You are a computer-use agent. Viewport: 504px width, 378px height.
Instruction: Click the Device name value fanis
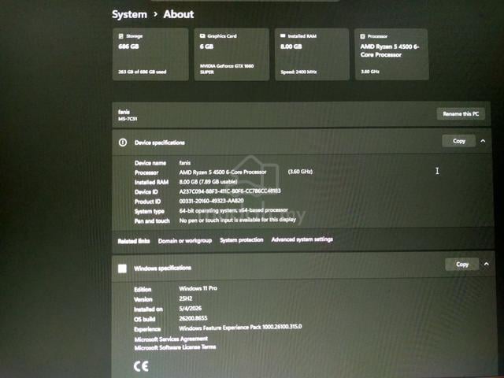(x=185, y=163)
